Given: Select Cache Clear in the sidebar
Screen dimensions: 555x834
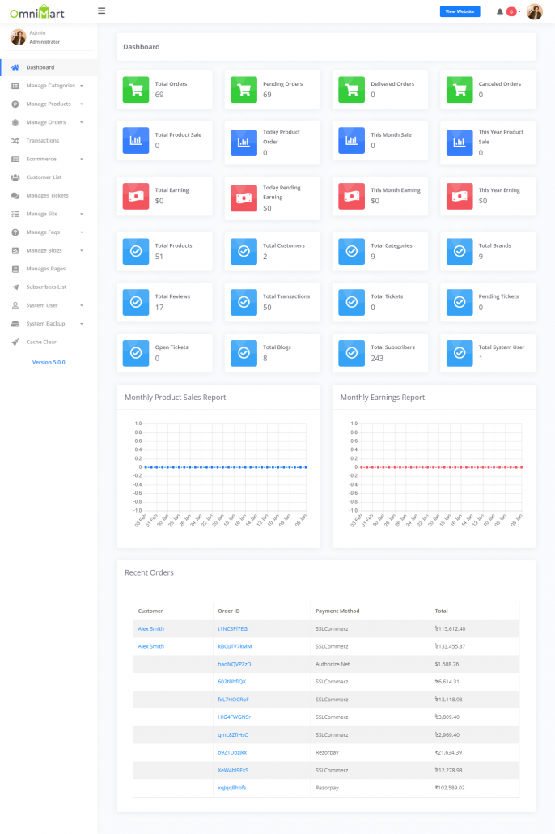Looking at the screenshot, I should pos(40,342).
